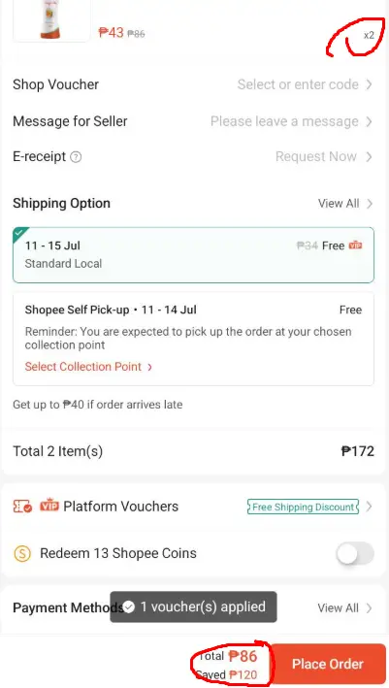389x688 pixels.
Task: View All shipping options
Action: coord(345,204)
